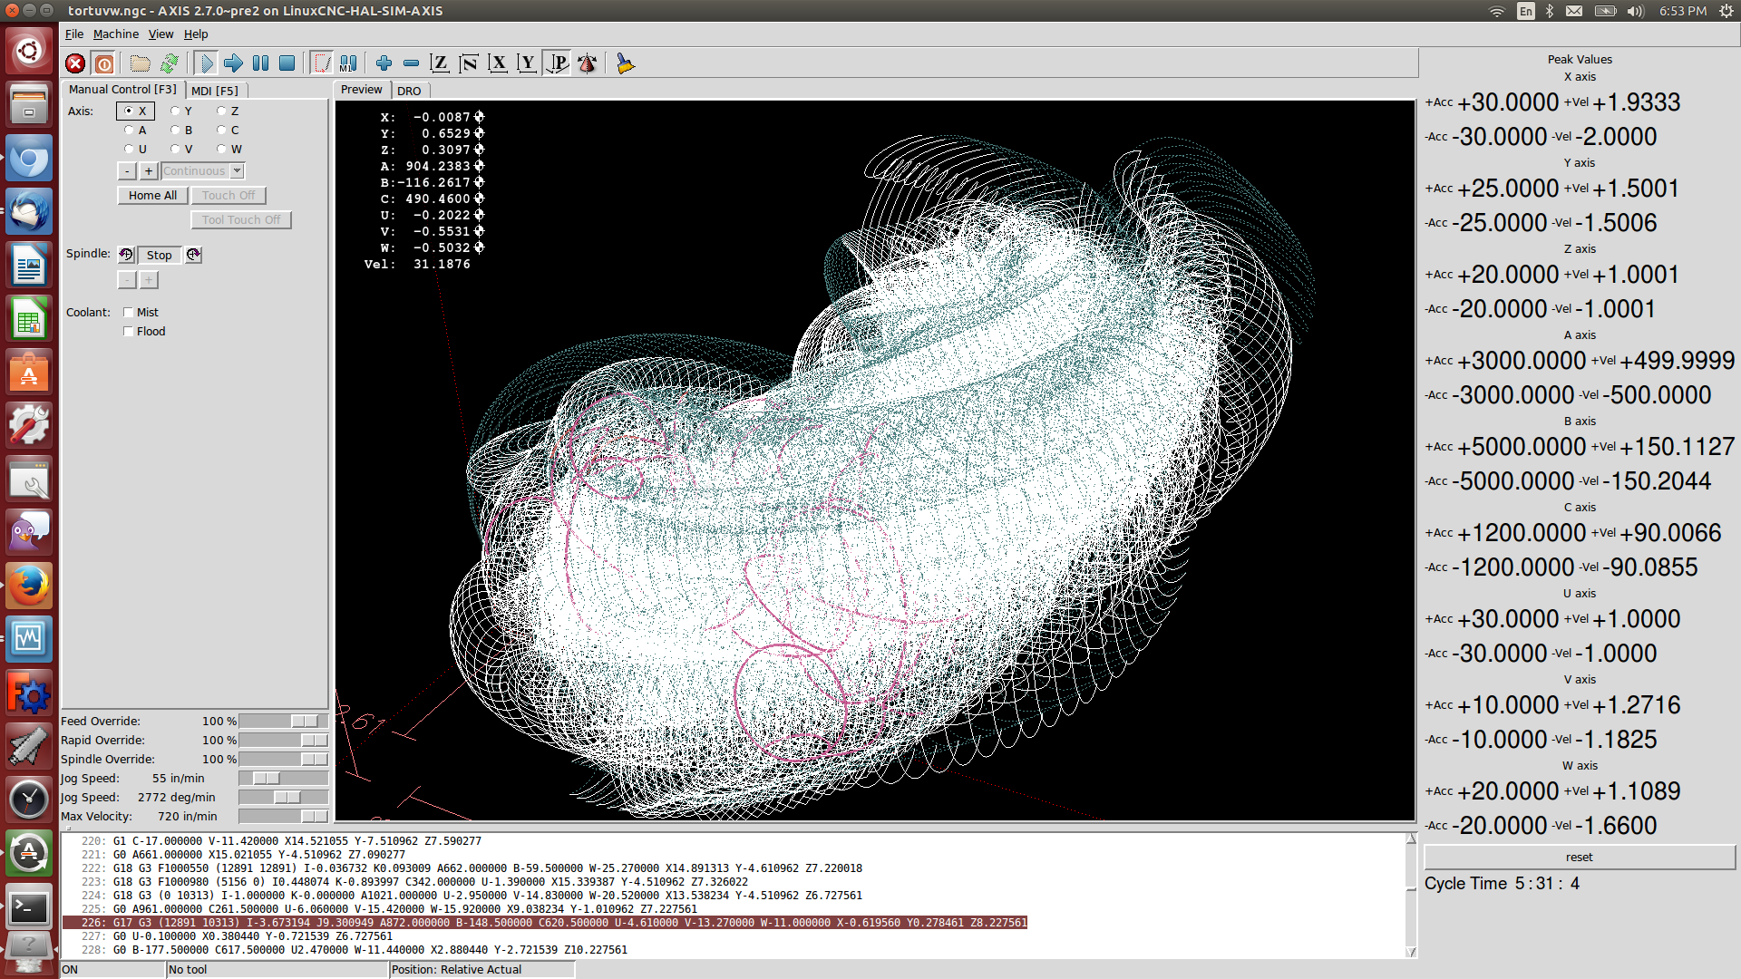This screenshot has height=979, width=1741.
Task: Select the B axis radio button
Action: click(x=181, y=131)
